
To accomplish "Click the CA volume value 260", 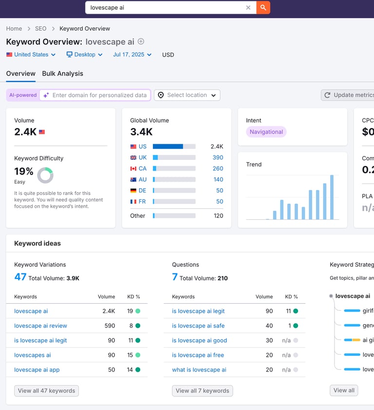I will (218, 168).
